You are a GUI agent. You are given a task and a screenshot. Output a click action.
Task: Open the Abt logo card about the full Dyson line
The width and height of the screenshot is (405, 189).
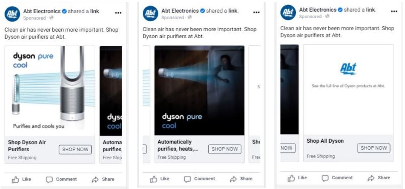(348, 89)
